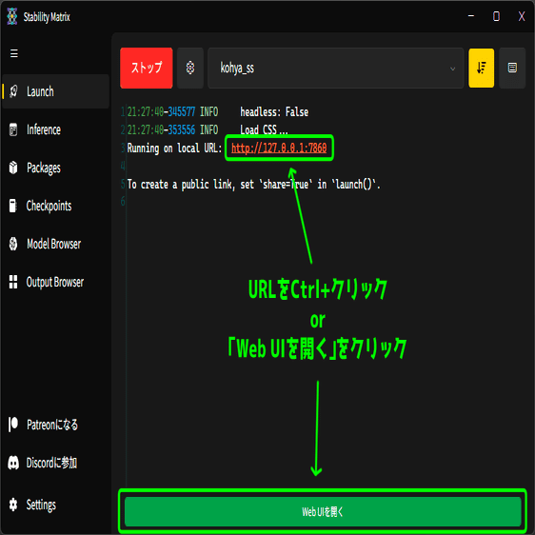Click the Inference page icon
The height and width of the screenshot is (535, 535).
13,129
